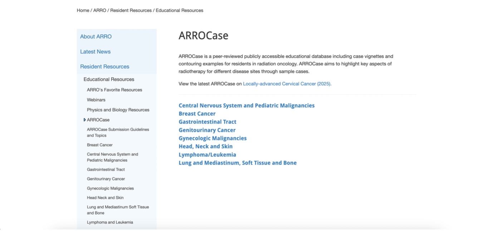Open Lymphoma and Leukemia sidebar item

point(110,222)
